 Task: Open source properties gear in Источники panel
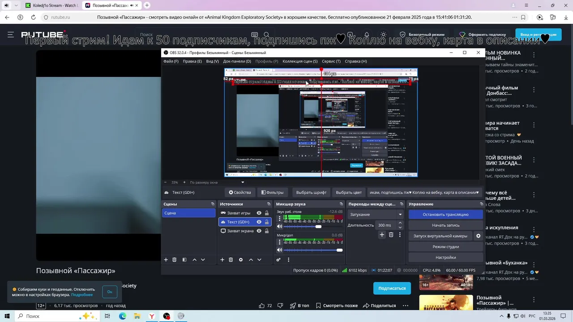pyautogui.click(x=241, y=260)
